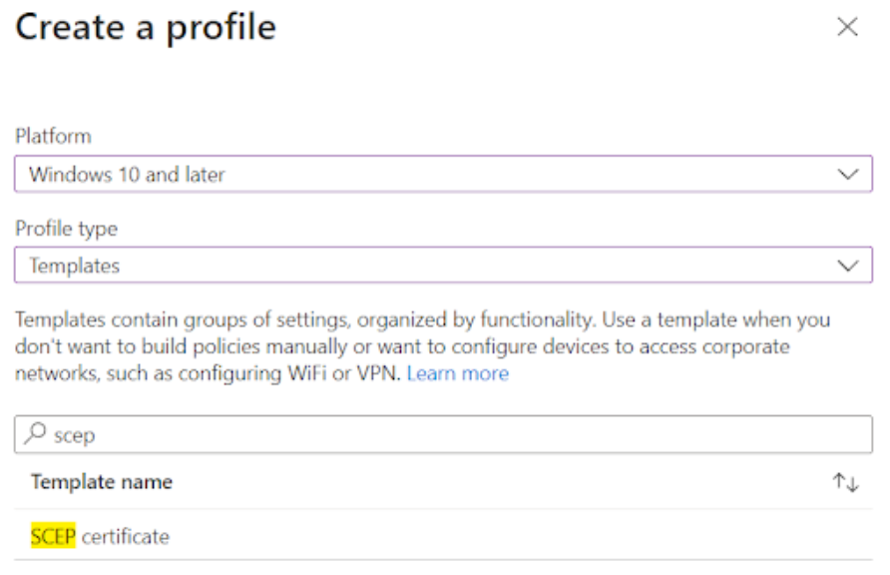Click the highlighted SCEP text in results
The image size is (890, 575).
pos(53,536)
